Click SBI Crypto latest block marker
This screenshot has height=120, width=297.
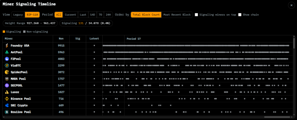click(x=94, y=106)
